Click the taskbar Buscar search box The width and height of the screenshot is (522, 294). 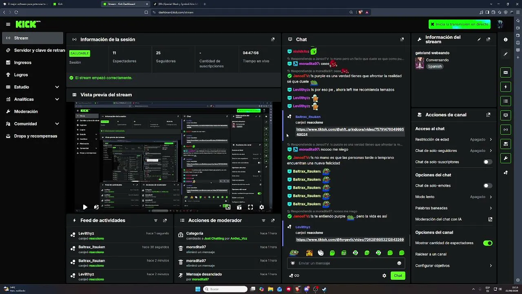(225, 289)
